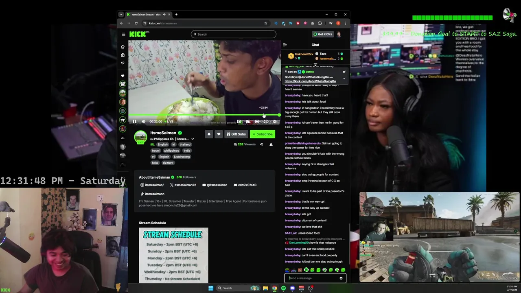Share the stream via share icon
Screen dimensions: 521x293
point(261,144)
